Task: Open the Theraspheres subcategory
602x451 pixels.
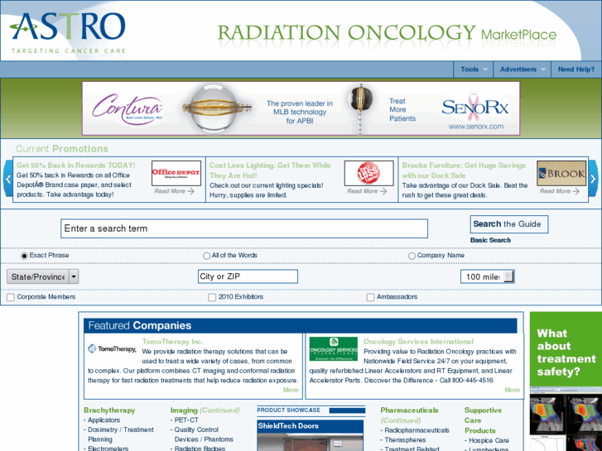Action: click(x=405, y=440)
